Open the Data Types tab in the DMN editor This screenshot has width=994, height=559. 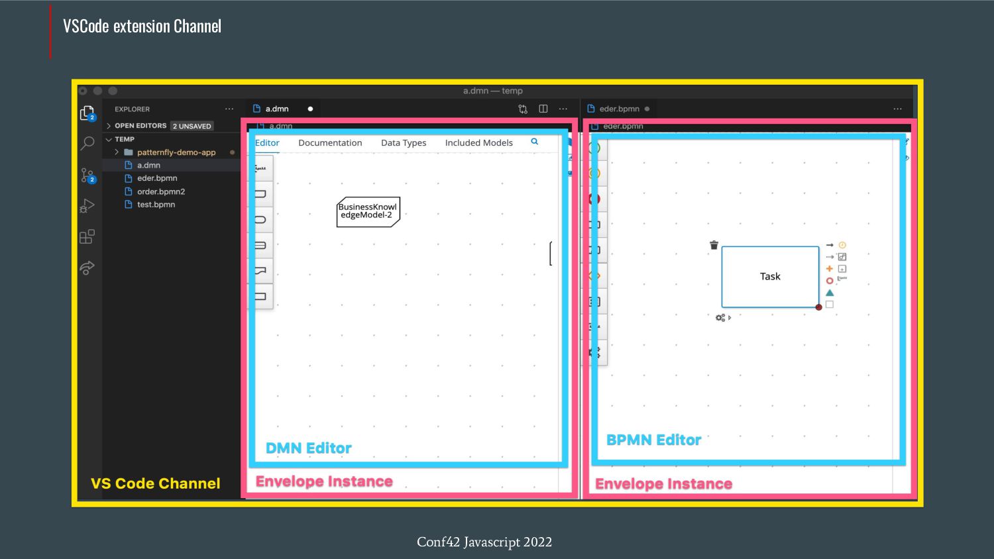[x=404, y=143]
